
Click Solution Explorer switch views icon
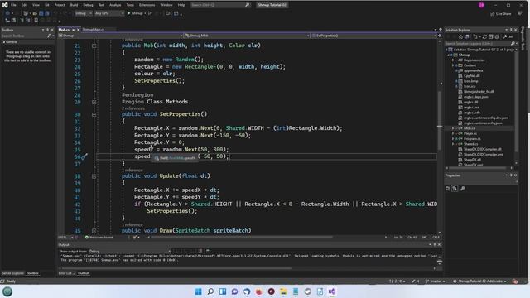tap(467, 36)
